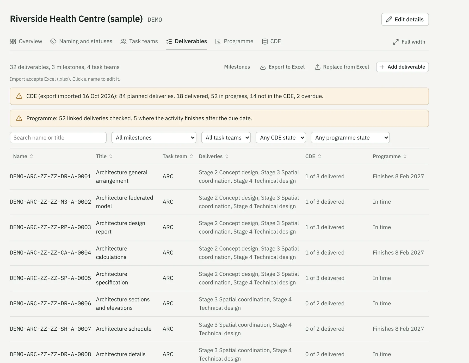Sort by CDE column arrows
This screenshot has height=363, width=469.
tap(319, 156)
